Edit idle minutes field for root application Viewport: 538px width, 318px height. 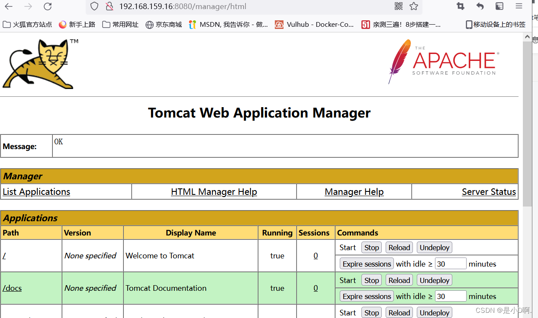pos(451,264)
